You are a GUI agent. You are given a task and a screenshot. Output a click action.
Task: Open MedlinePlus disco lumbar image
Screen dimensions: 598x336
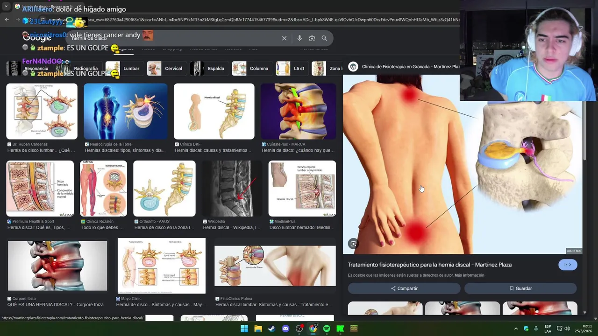302,189
